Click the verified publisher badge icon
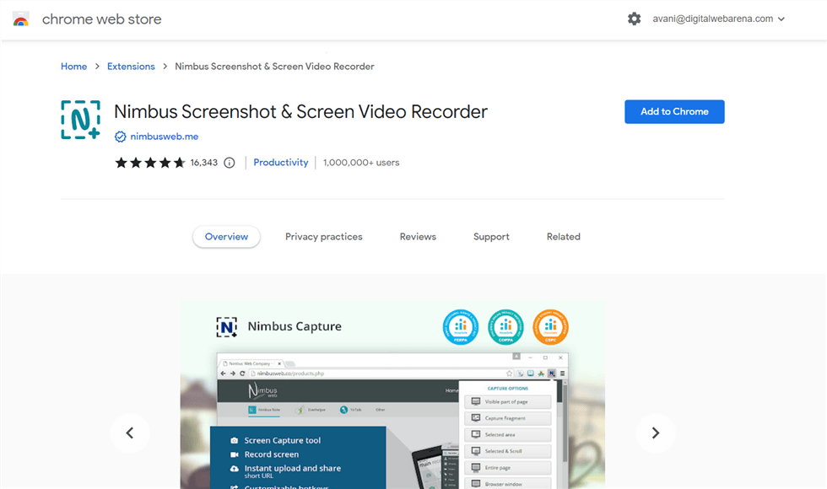Screen dimensions: 827x489 [120, 137]
